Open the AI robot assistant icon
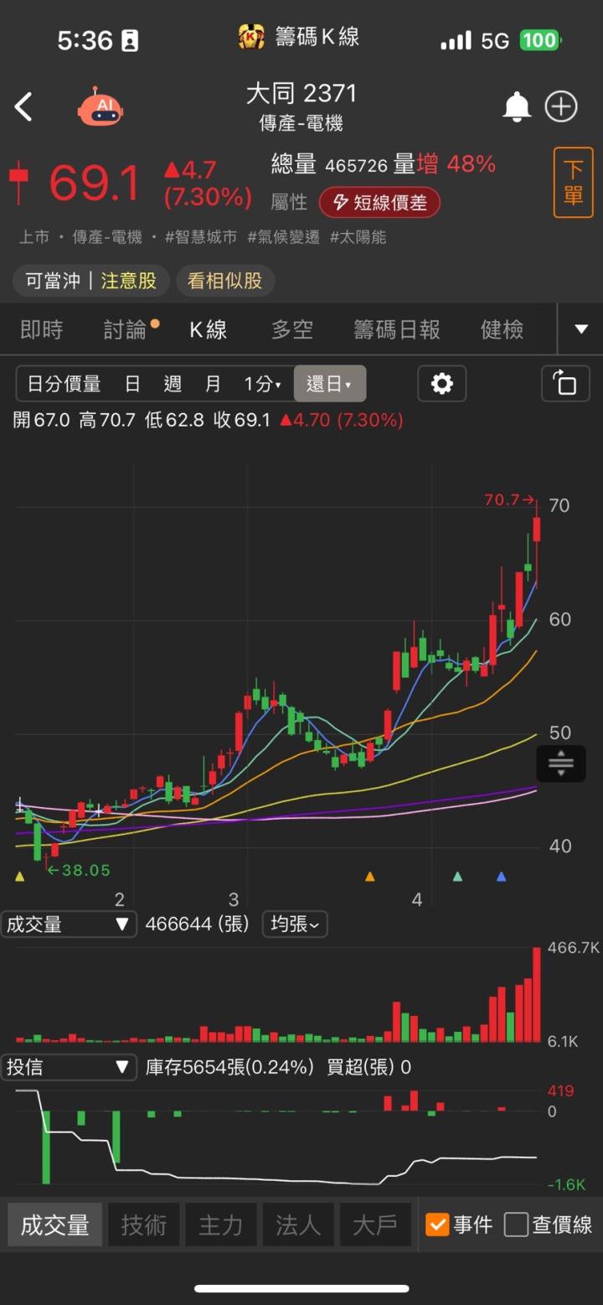 [100, 107]
